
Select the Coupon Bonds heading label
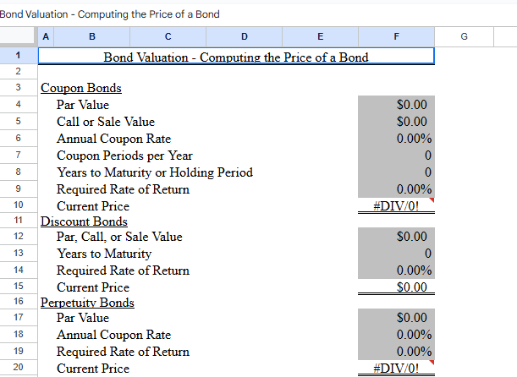(80, 88)
